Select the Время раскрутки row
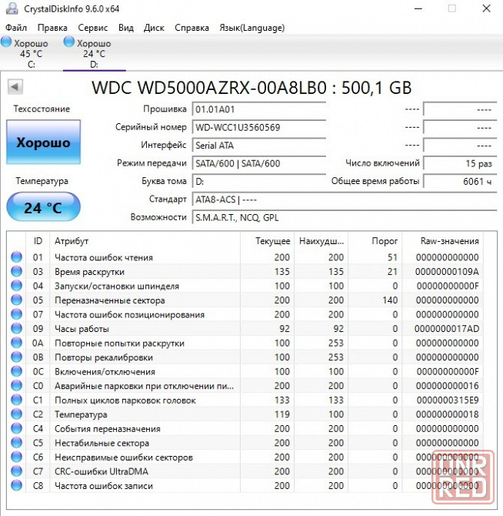This screenshot has height=516, width=503. [245, 272]
